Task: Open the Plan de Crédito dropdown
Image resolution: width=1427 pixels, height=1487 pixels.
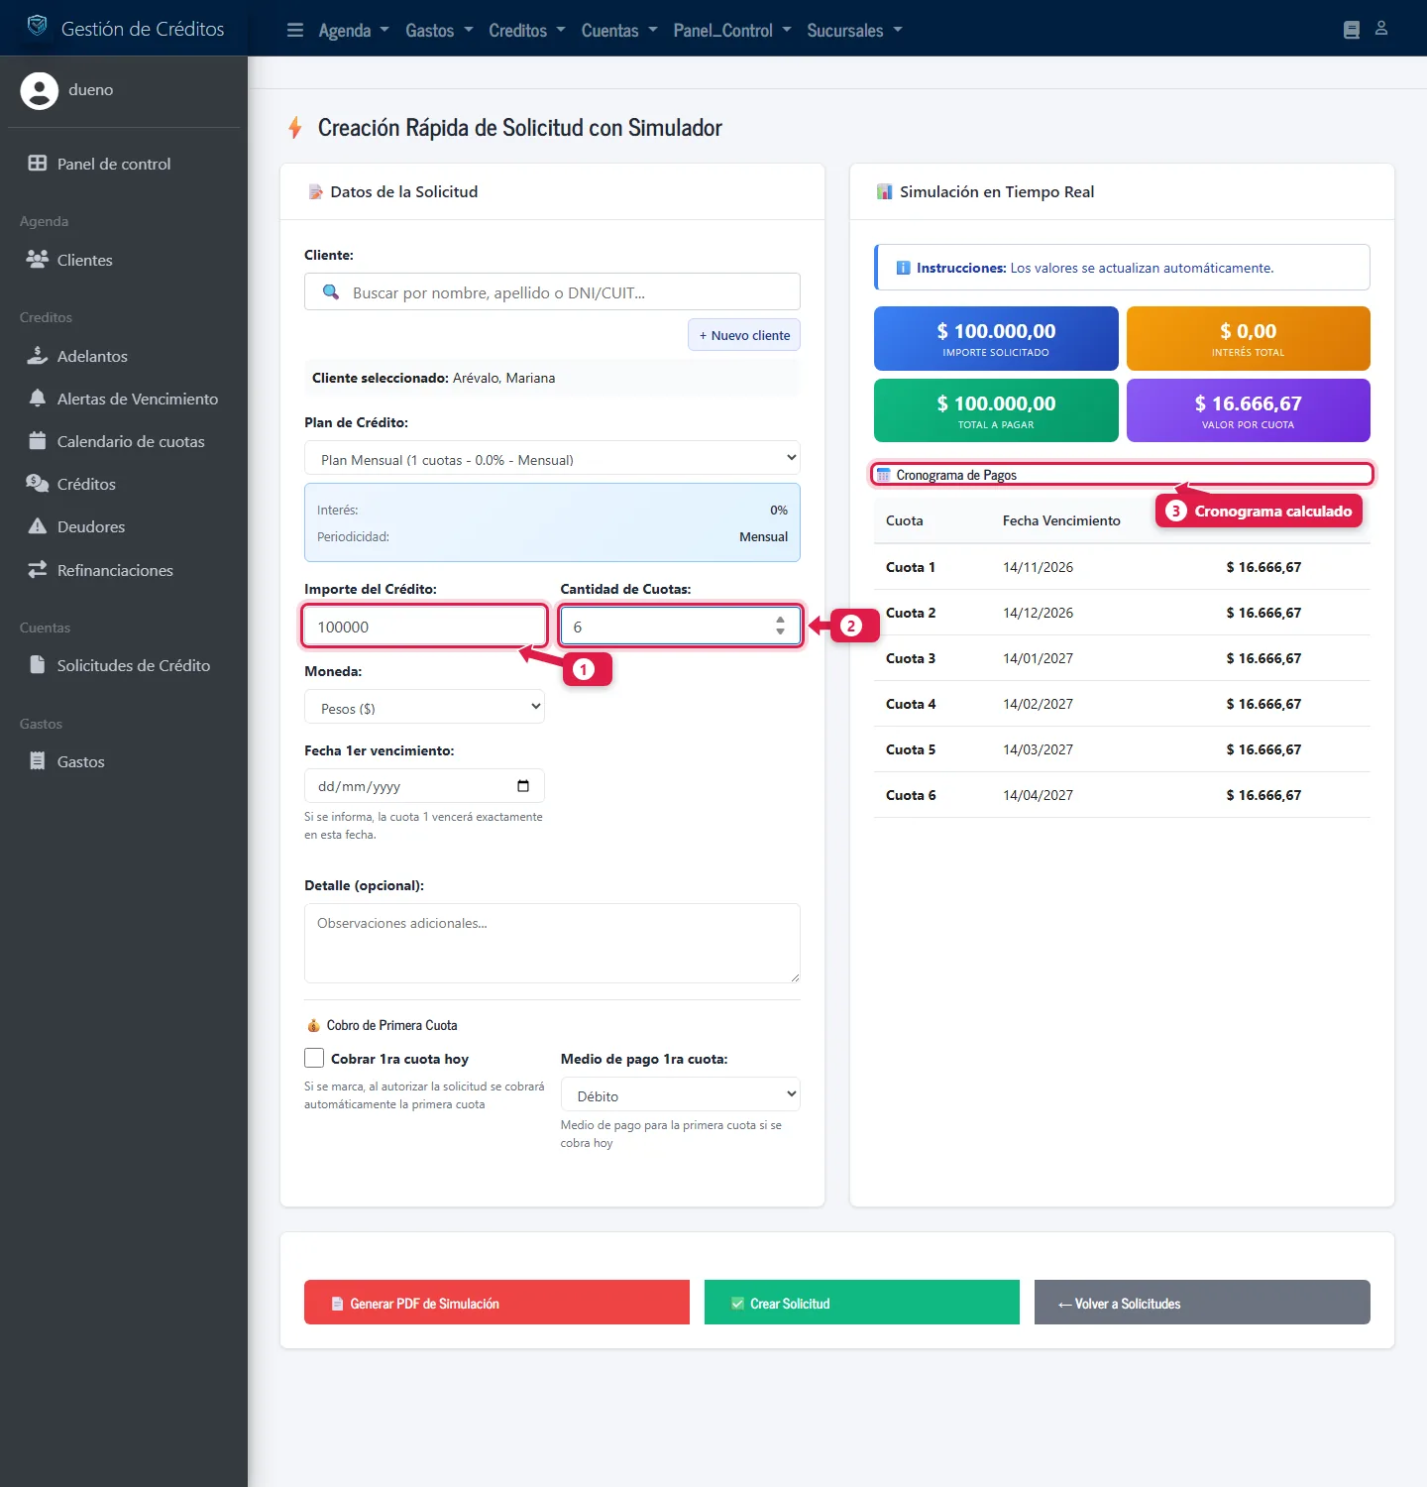Action: tap(552, 458)
